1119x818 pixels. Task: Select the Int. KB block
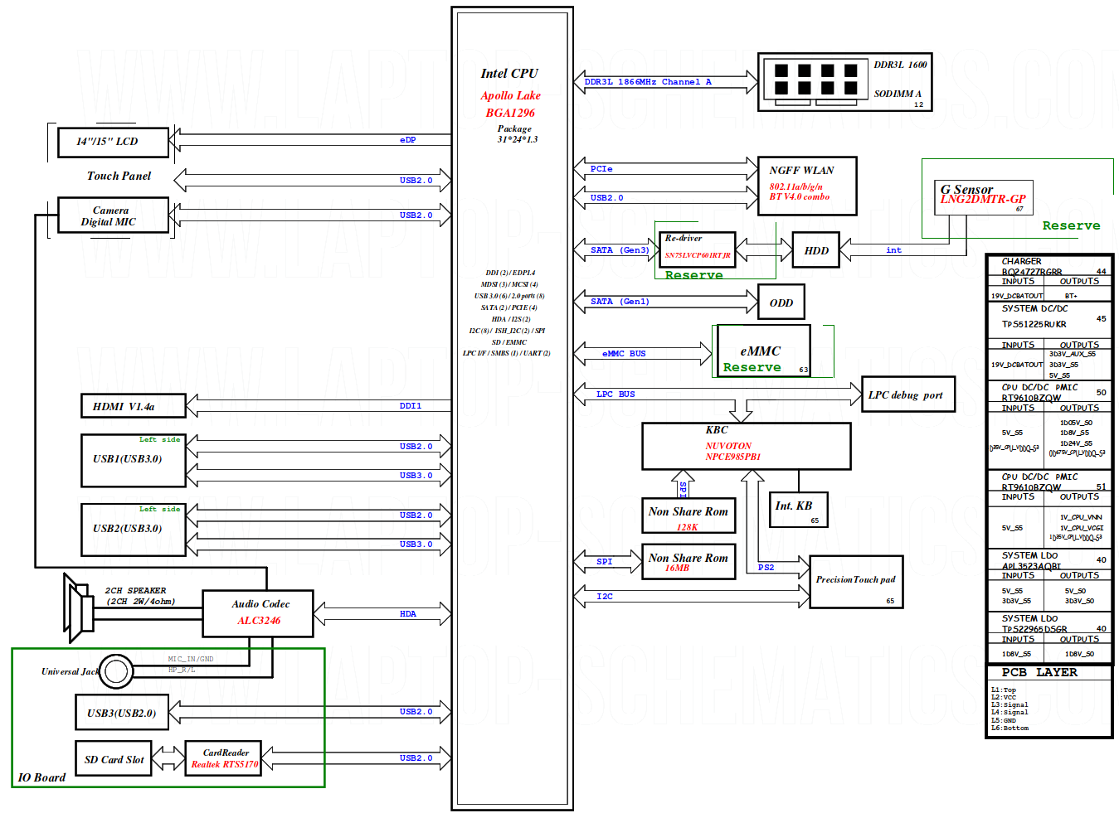coord(797,508)
